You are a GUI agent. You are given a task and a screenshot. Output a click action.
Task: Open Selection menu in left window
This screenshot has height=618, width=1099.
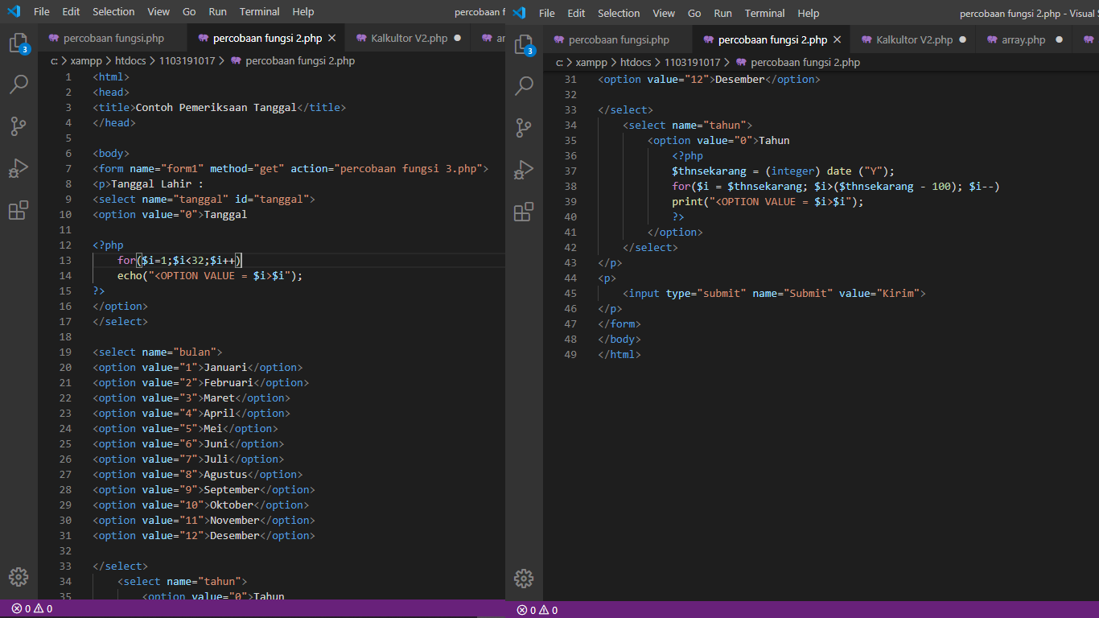[x=113, y=12]
